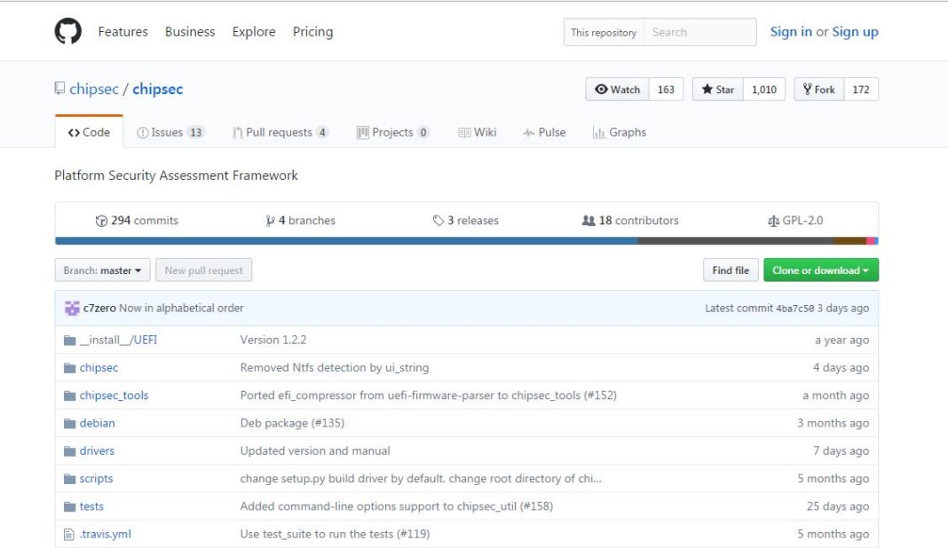The image size is (948, 548).
Task: Click the 172 forks count
Action: (x=861, y=90)
